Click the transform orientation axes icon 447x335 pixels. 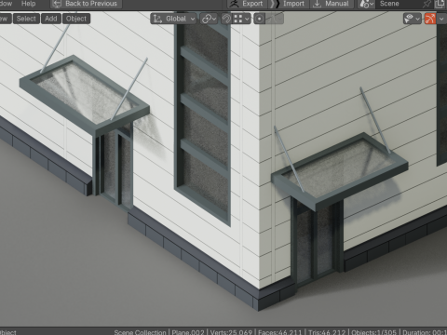157,19
